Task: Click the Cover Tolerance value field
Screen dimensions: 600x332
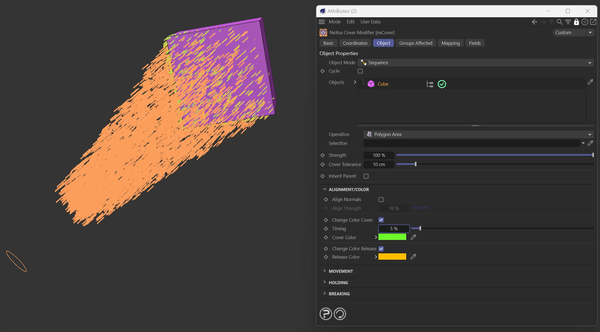Action: 379,164
